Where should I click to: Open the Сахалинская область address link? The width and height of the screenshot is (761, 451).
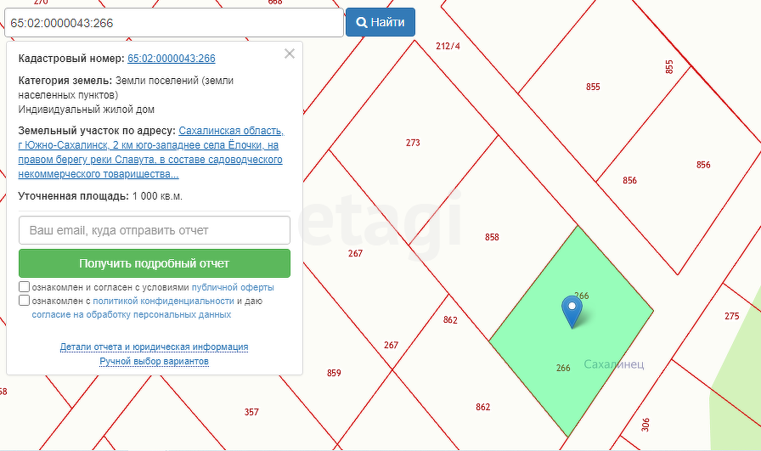pos(231,131)
